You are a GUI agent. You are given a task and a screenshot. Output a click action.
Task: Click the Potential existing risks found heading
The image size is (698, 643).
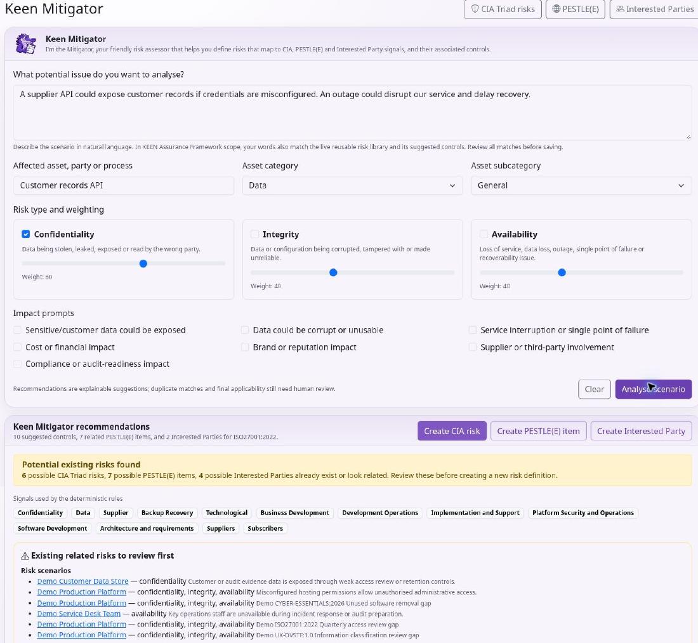(81, 465)
